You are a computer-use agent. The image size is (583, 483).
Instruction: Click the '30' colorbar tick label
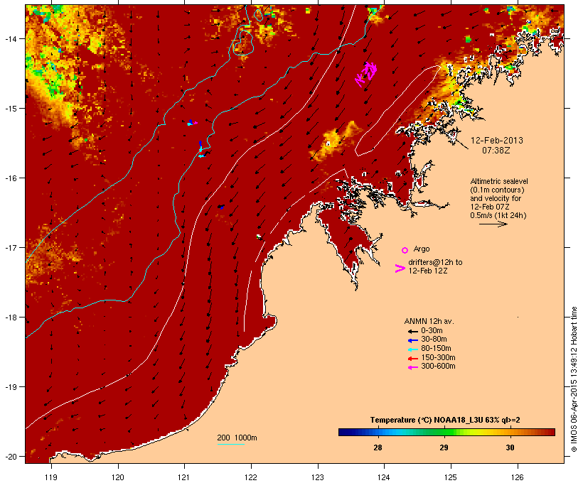(x=510, y=447)
